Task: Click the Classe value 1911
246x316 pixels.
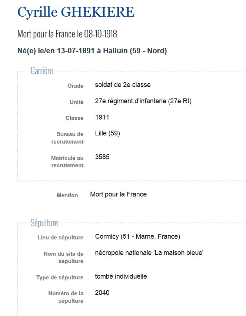Action: (x=102, y=117)
